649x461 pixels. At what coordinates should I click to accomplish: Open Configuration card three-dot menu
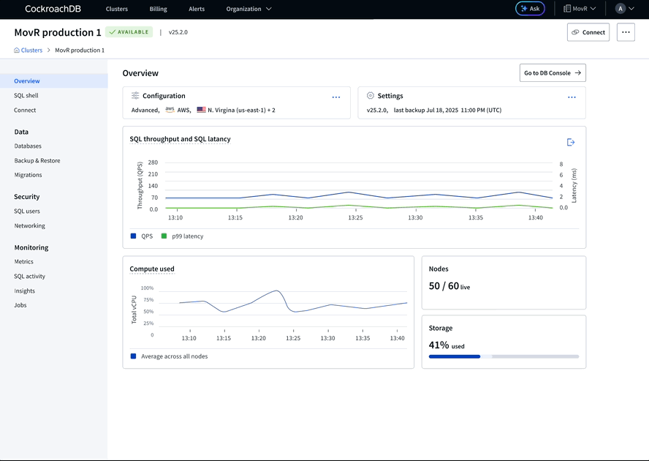click(x=336, y=97)
